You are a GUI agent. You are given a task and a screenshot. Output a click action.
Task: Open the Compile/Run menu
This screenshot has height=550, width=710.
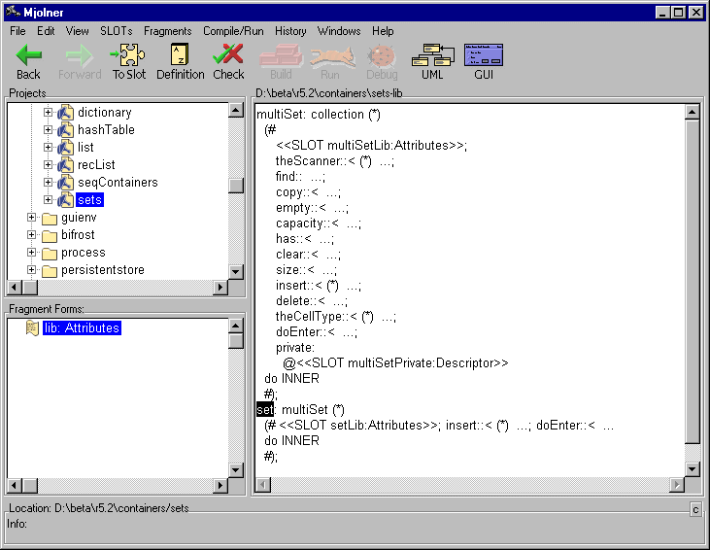coord(233,31)
